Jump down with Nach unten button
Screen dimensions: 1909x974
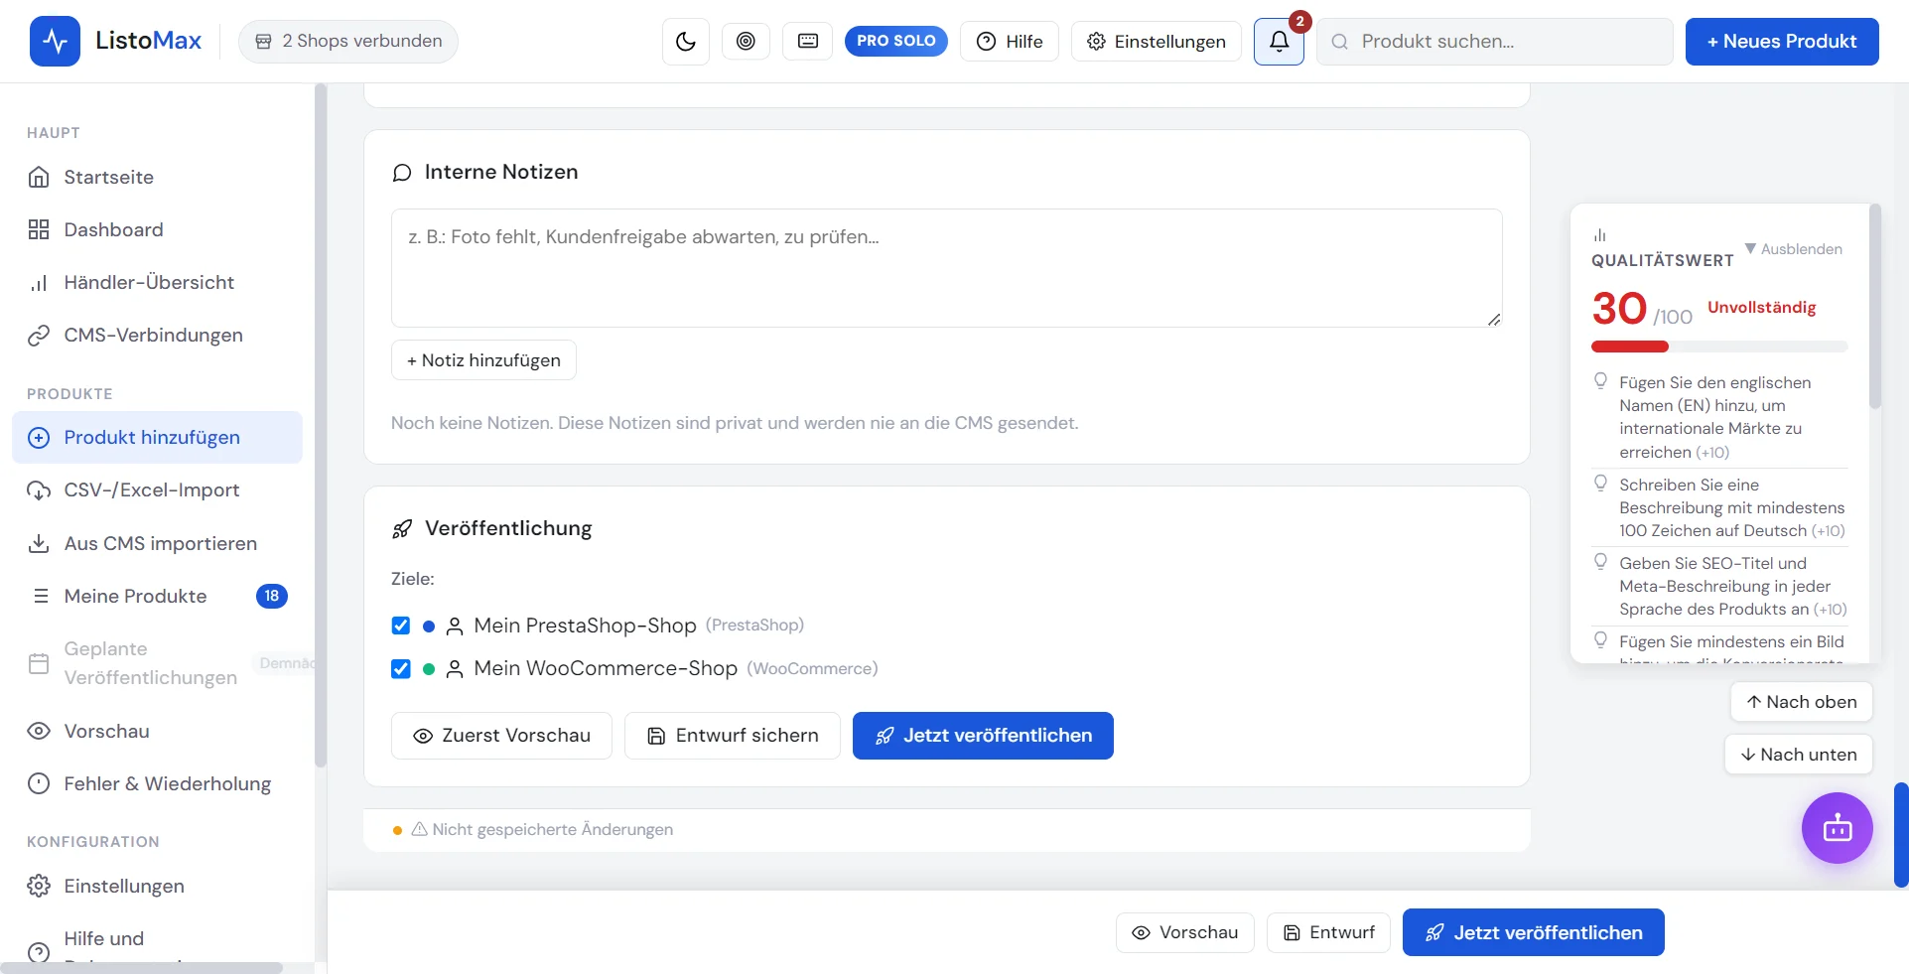click(x=1798, y=755)
